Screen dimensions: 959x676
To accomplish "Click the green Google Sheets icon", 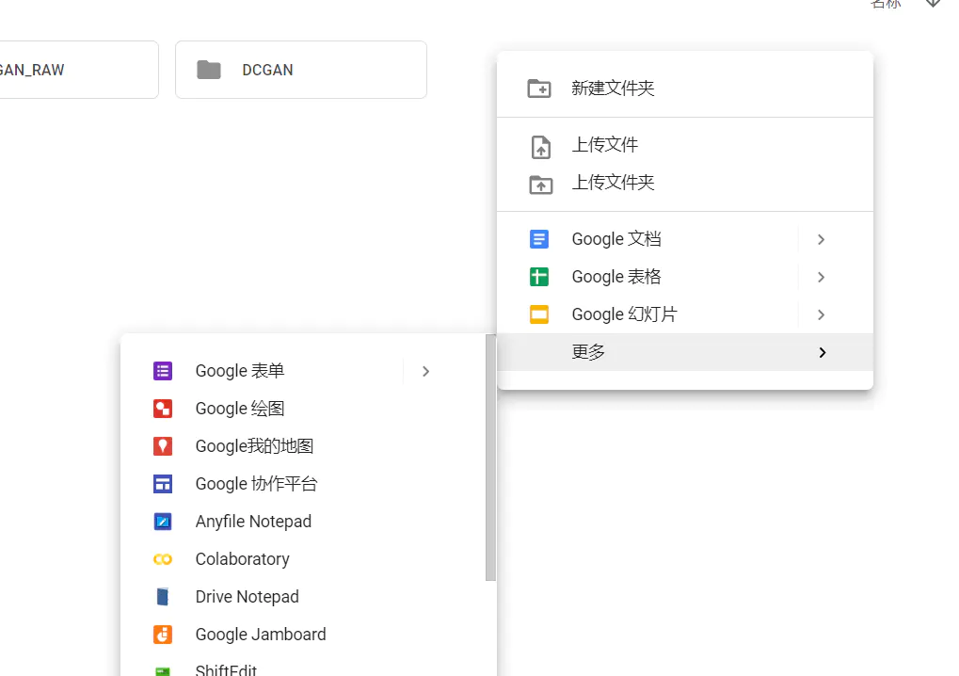I will point(539,277).
